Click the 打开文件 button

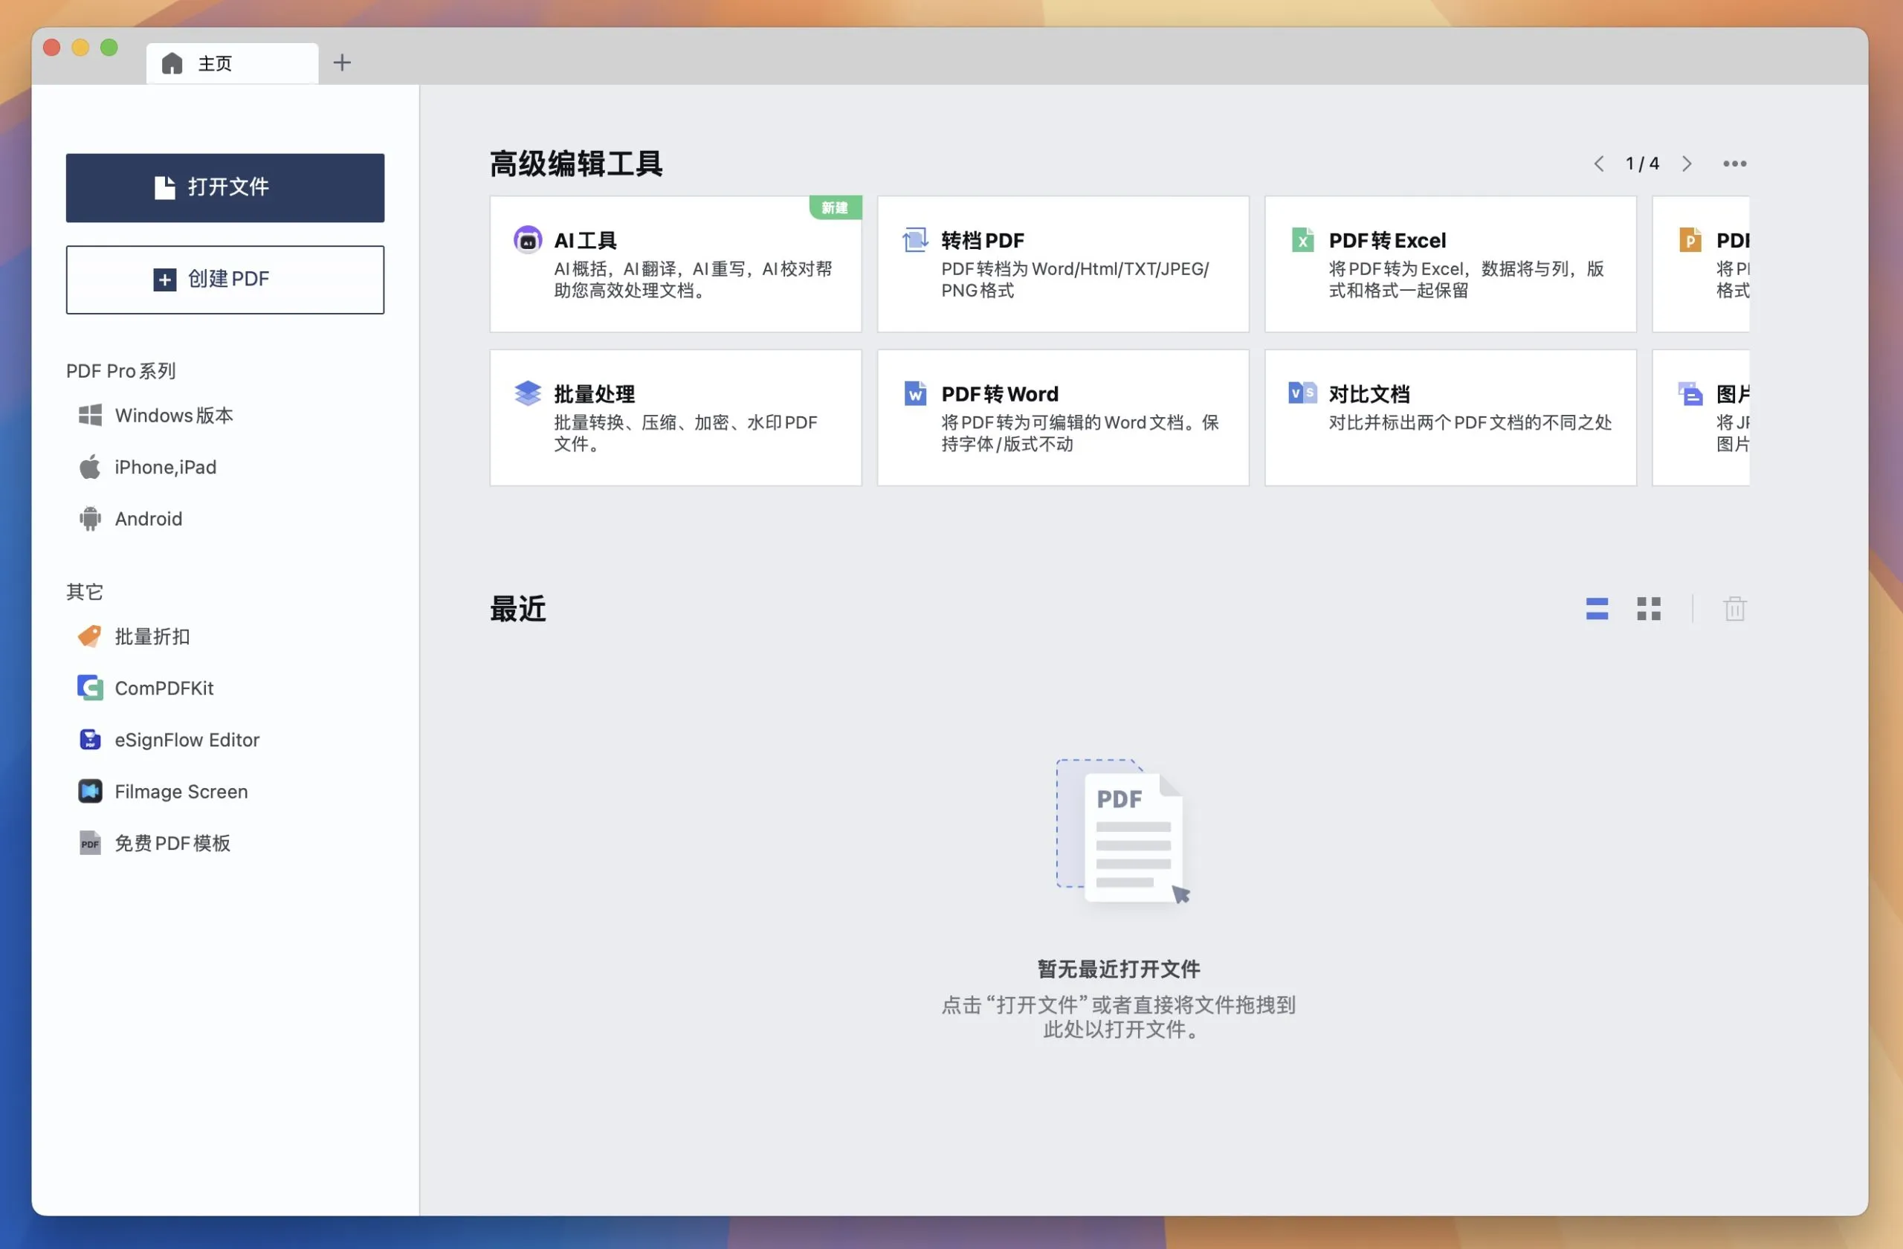224,187
